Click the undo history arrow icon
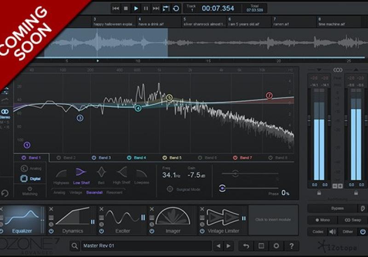 tap(247, 246)
